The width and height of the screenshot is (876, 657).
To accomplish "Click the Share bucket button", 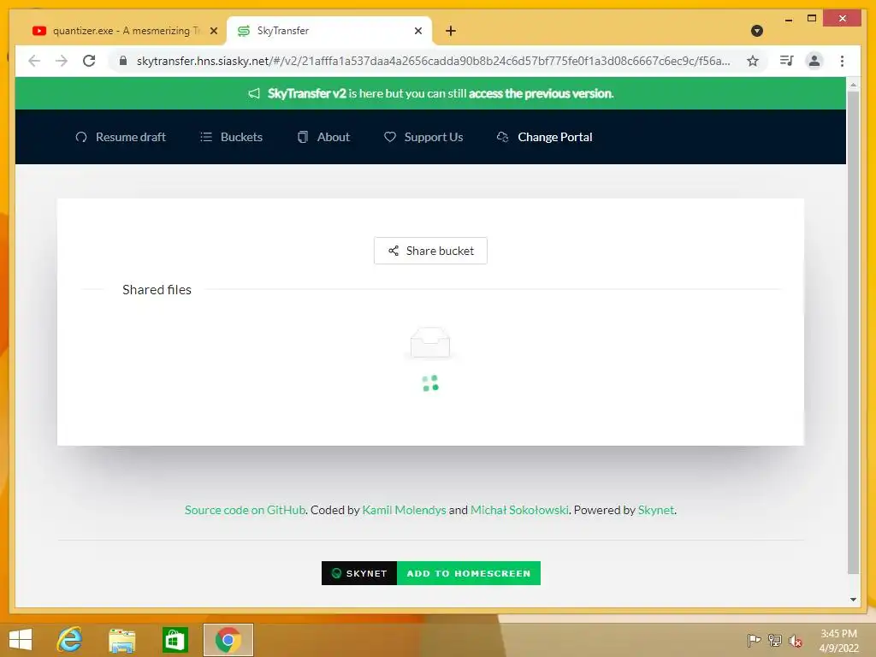I will point(431,251).
